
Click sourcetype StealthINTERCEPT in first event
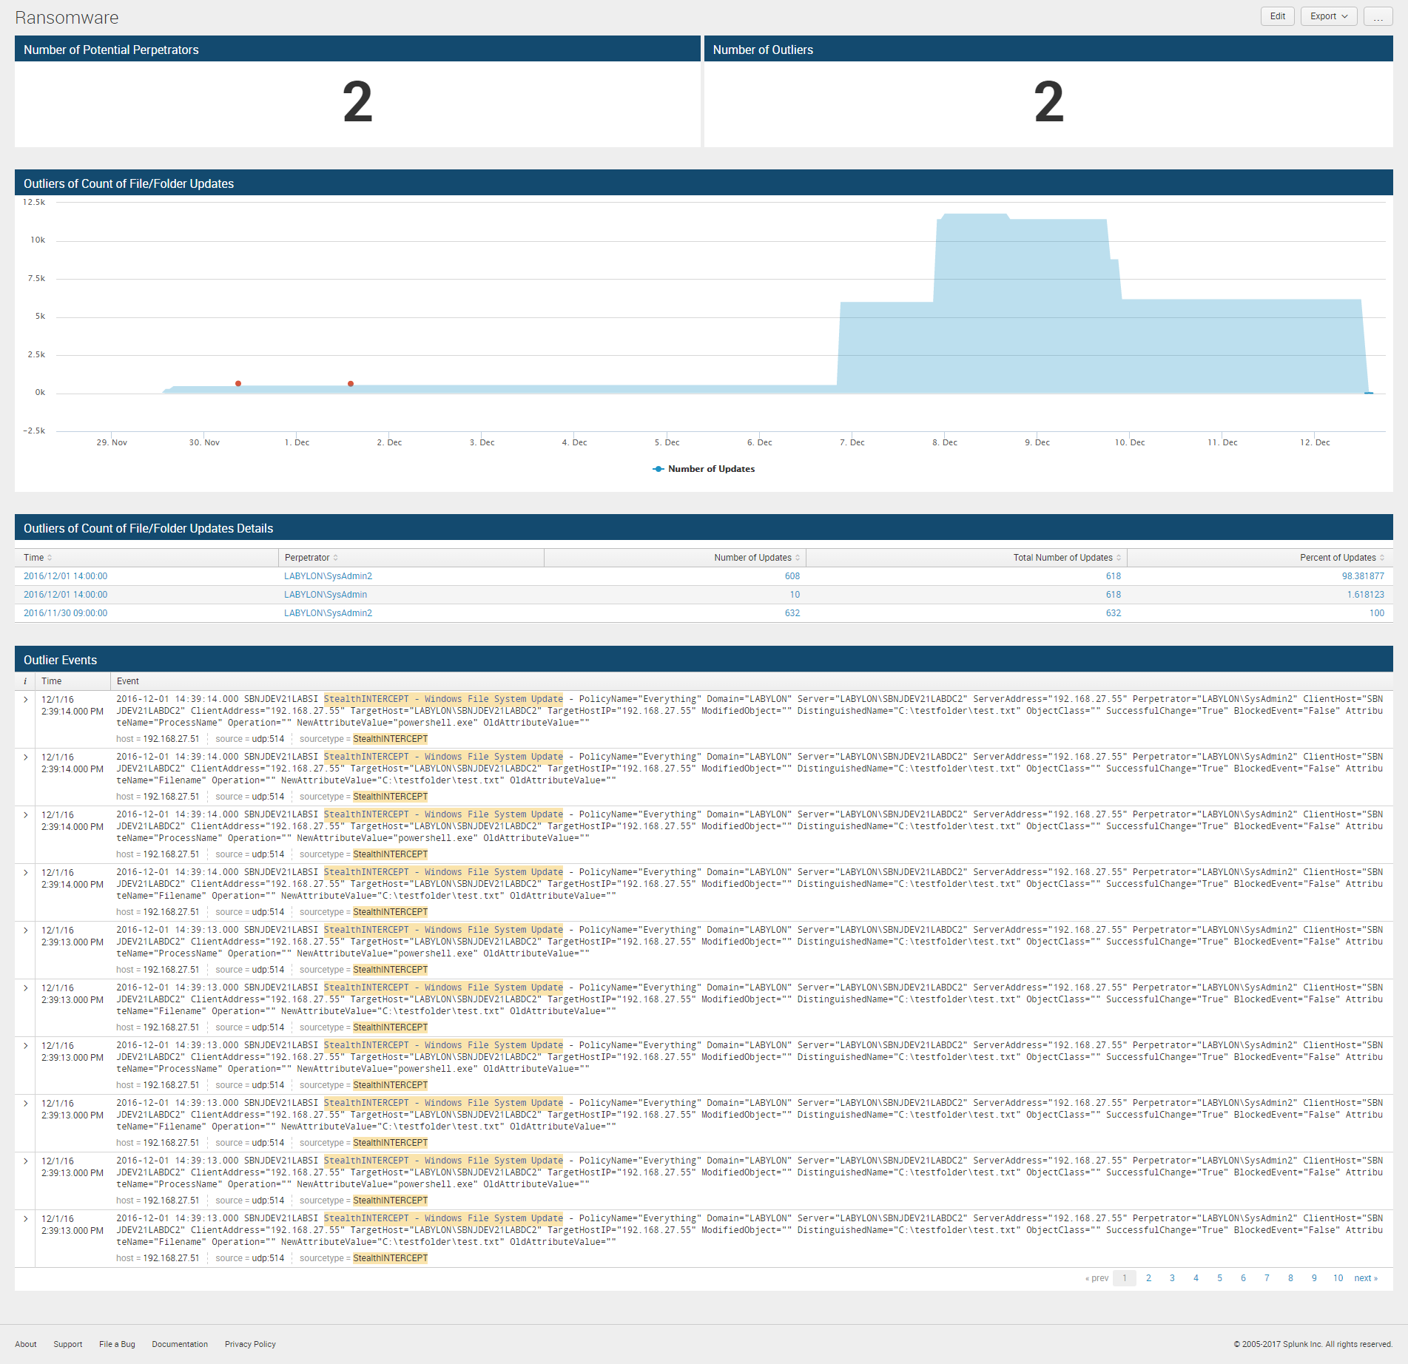(390, 739)
